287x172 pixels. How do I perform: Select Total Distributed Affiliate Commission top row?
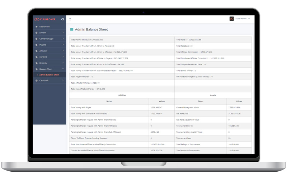click(x=213, y=58)
